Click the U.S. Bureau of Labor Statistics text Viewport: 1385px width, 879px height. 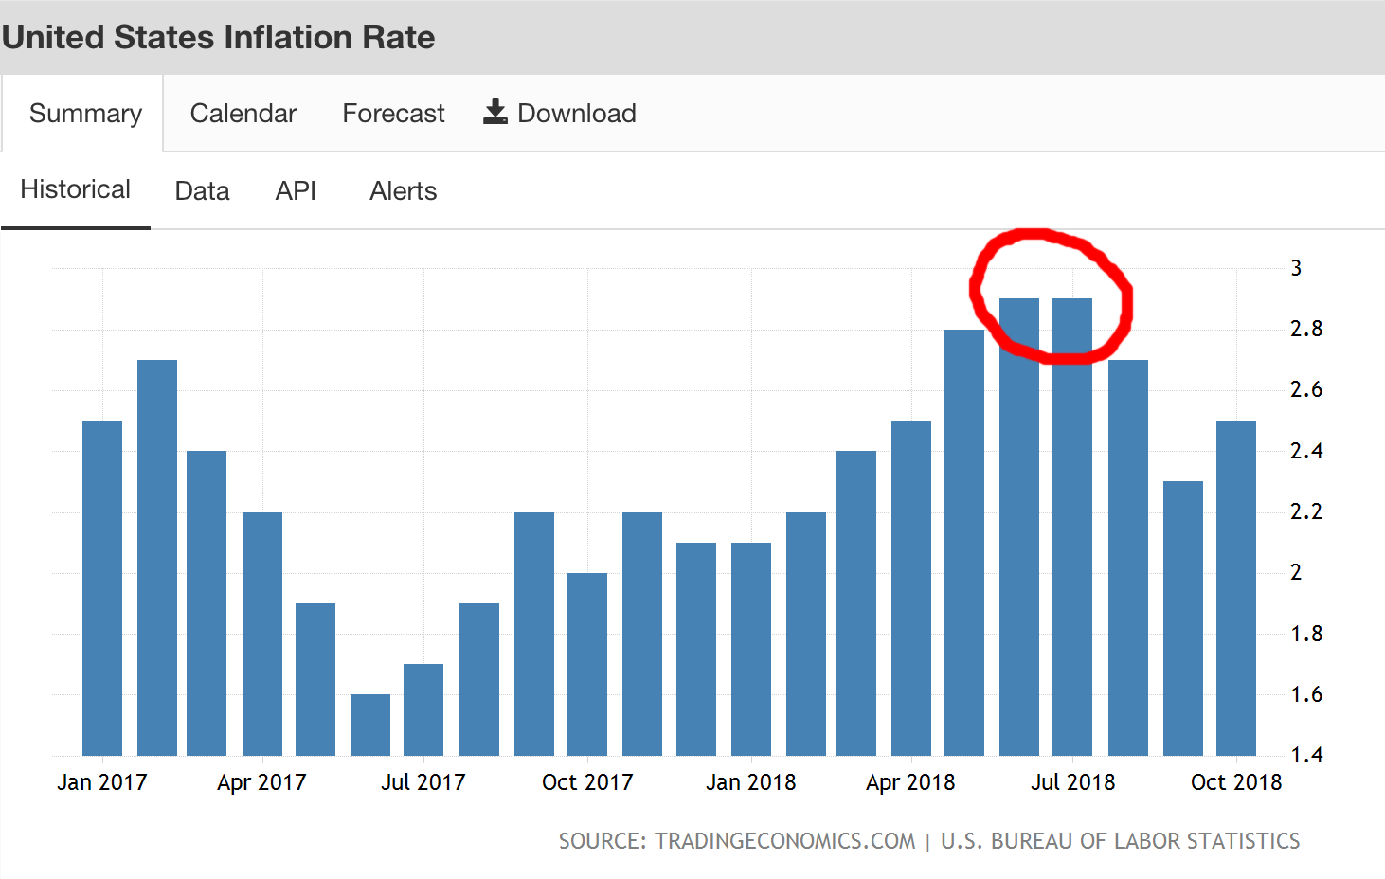[x=1121, y=841]
